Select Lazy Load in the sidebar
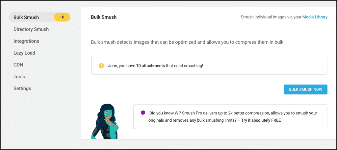337x150 pixels. click(24, 53)
